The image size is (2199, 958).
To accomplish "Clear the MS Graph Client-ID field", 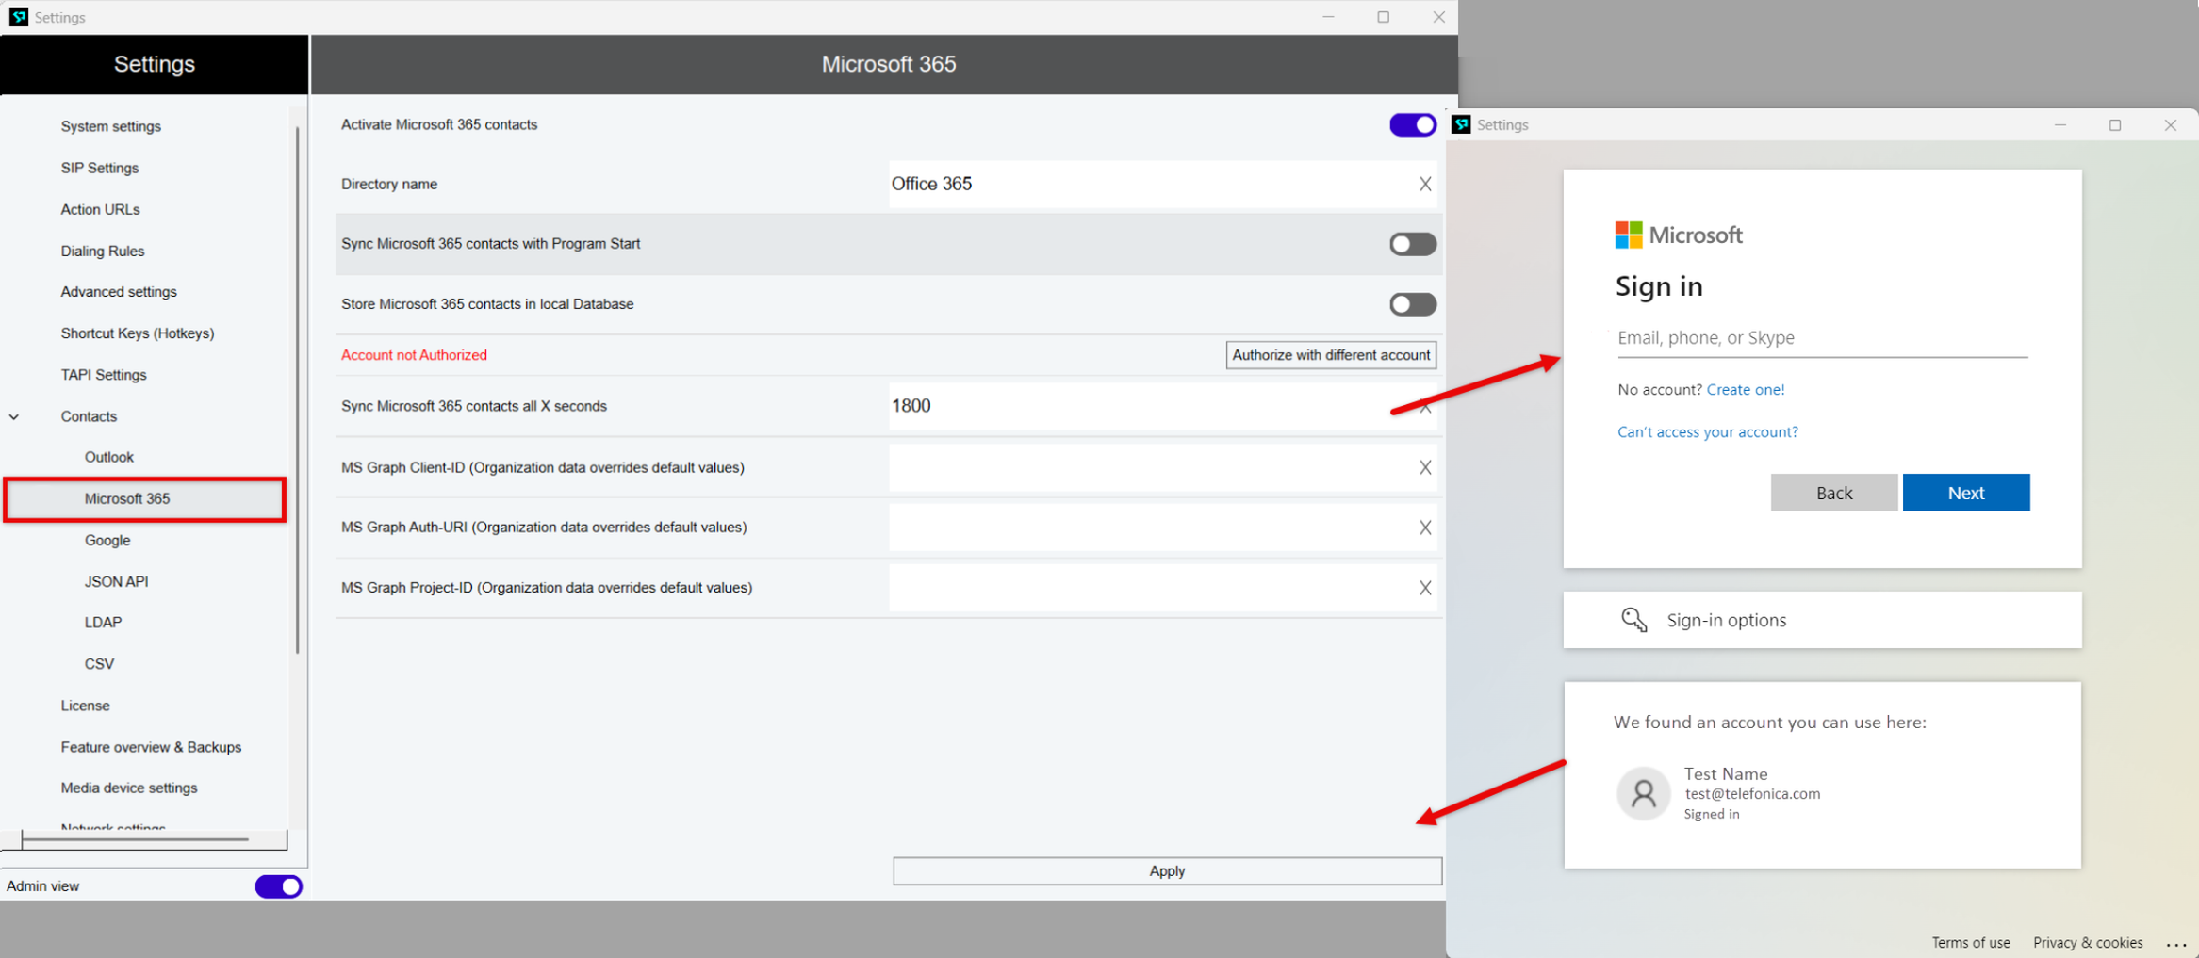I will (x=1425, y=467).
